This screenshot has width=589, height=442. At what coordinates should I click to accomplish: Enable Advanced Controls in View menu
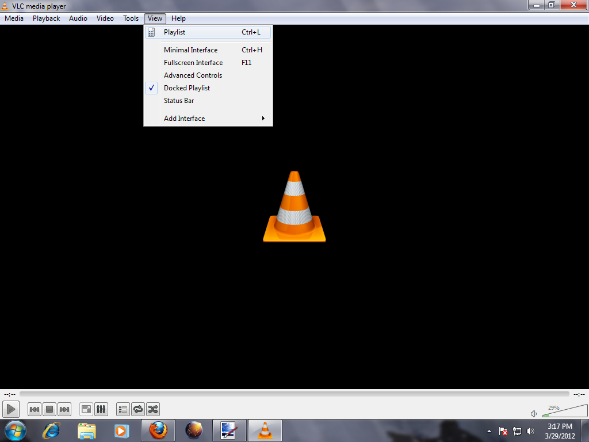click(x=208, y=75)
